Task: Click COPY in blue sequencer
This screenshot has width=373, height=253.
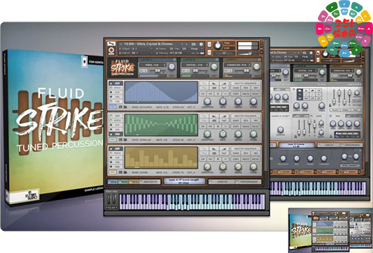Action: coord(236,93)
